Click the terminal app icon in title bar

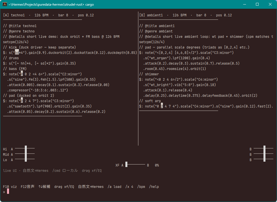5,4
